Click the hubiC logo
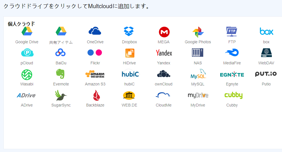 click(130, 74)
